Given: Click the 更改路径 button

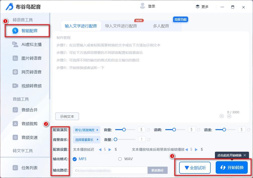Looking at the screenshot, I should point(158,170).
